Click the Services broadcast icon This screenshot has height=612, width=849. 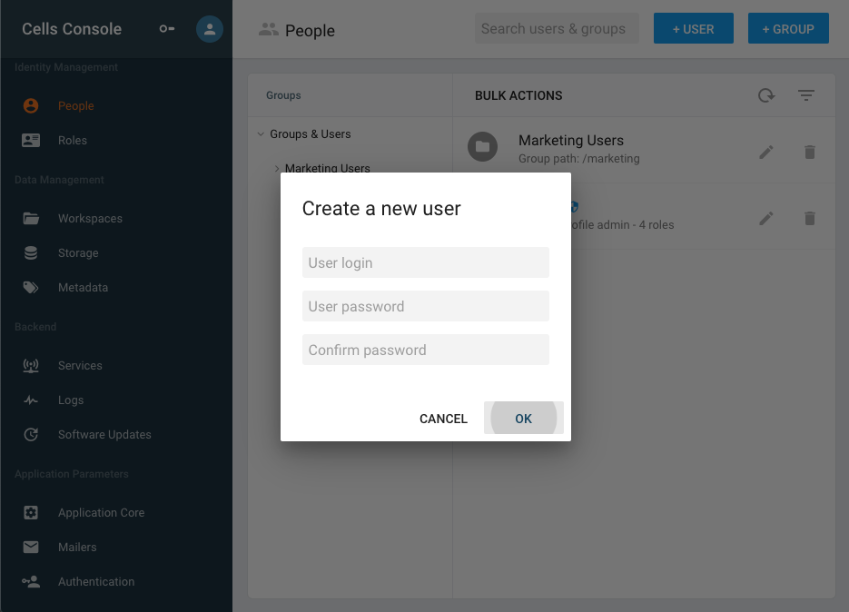pos(31,366)
